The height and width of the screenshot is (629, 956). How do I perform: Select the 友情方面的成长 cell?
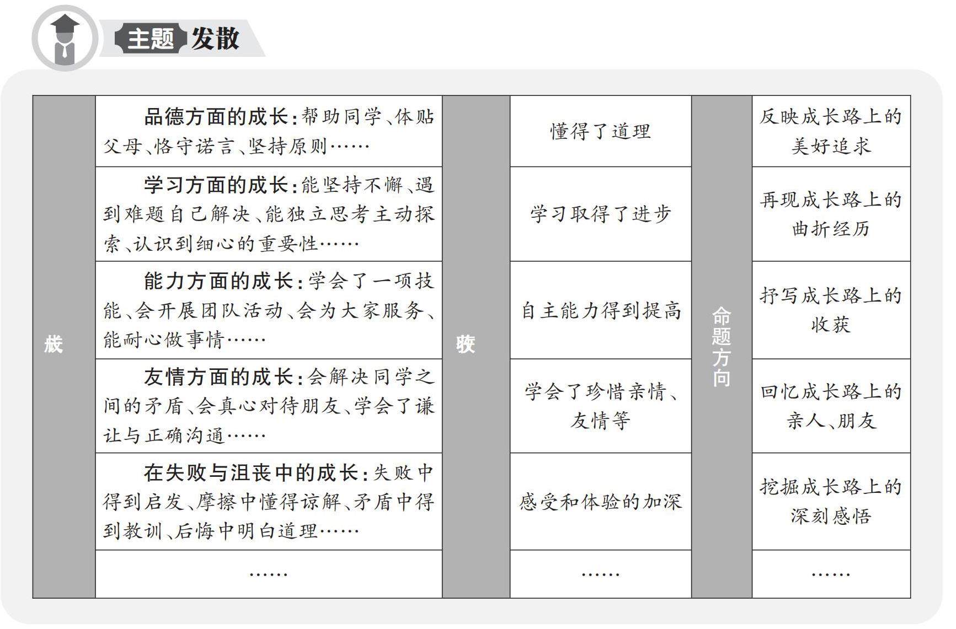(x=269, y=406)
